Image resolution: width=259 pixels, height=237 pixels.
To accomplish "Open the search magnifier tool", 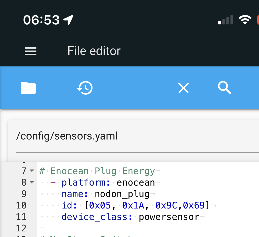I will pos(225,88).
